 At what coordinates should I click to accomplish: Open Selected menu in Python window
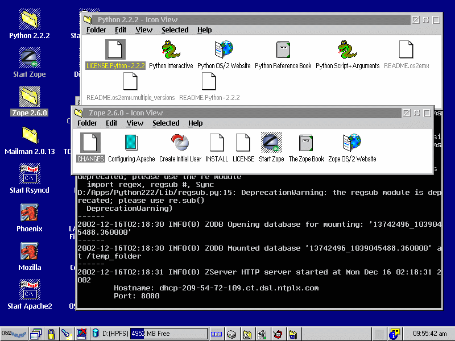(175, 30)
